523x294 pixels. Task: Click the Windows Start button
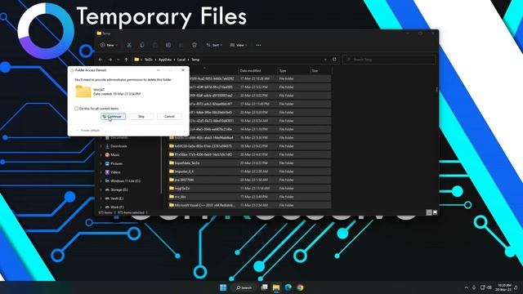pos(223,287)
